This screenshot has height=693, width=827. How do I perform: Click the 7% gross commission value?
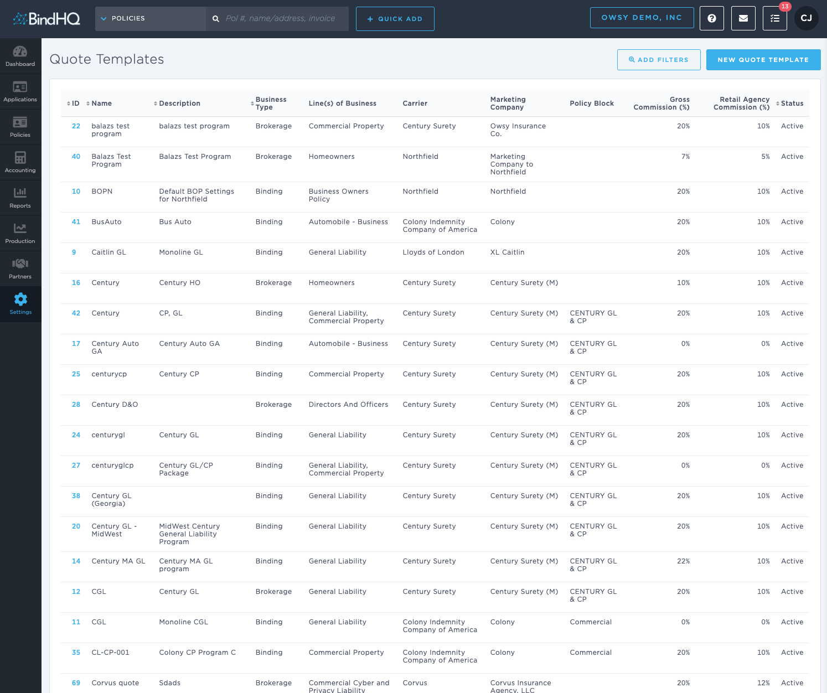tap(686, 157)
